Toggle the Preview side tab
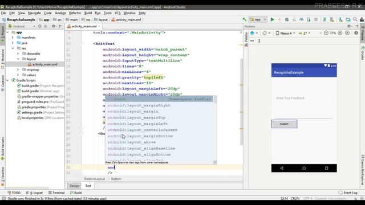Image resolution: width=365 pixels, height=205 pixels. click(363, 33)
